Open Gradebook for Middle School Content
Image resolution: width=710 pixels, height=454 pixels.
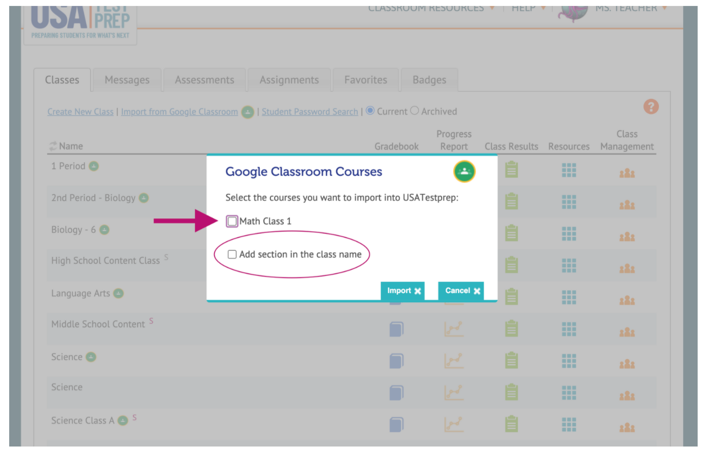[x=396, y=329]
